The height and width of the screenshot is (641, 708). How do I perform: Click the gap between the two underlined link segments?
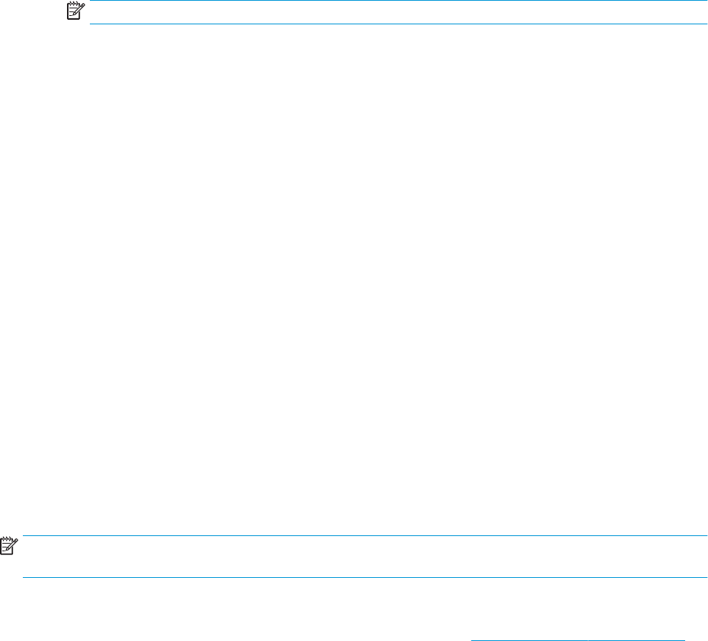coord(588,639)
